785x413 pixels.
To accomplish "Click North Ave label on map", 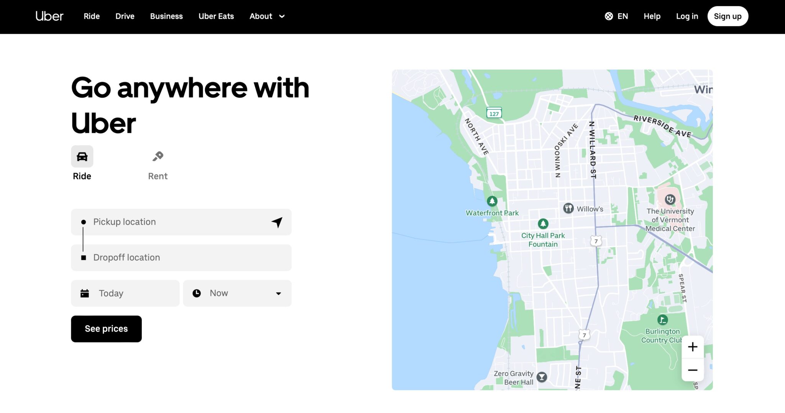I will pos(476,136).
